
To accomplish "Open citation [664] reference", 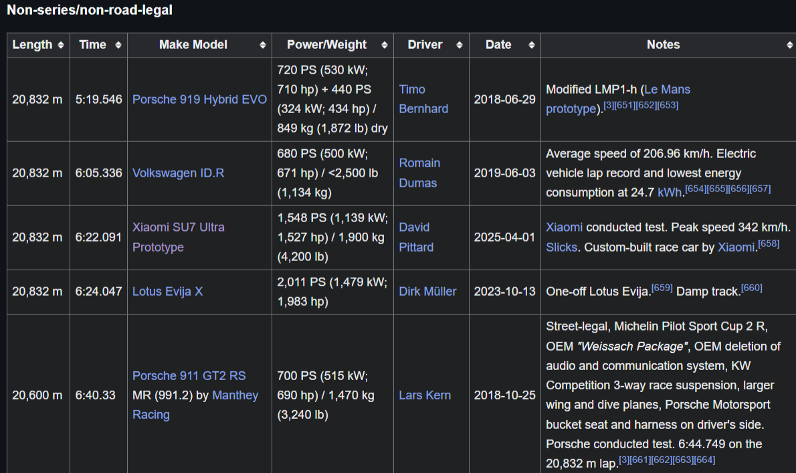I will [x=704, y=460].
